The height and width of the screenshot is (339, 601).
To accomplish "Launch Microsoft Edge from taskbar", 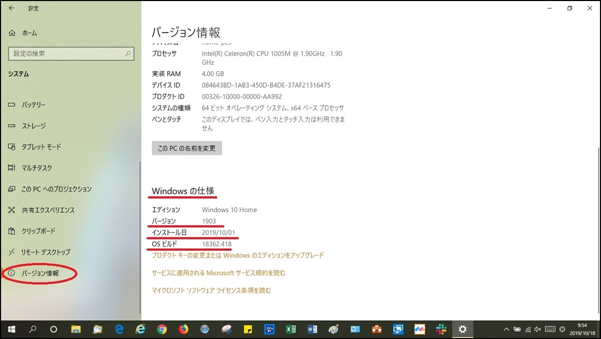I will coord(119,329).
